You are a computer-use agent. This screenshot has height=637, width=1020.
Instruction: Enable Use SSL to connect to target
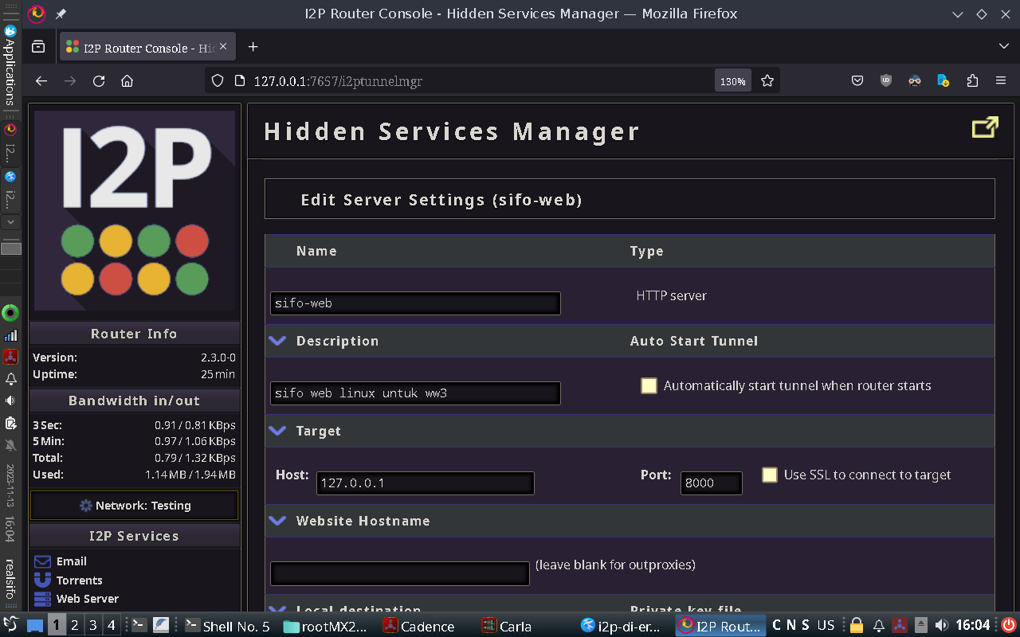click(x=770, y=475)
